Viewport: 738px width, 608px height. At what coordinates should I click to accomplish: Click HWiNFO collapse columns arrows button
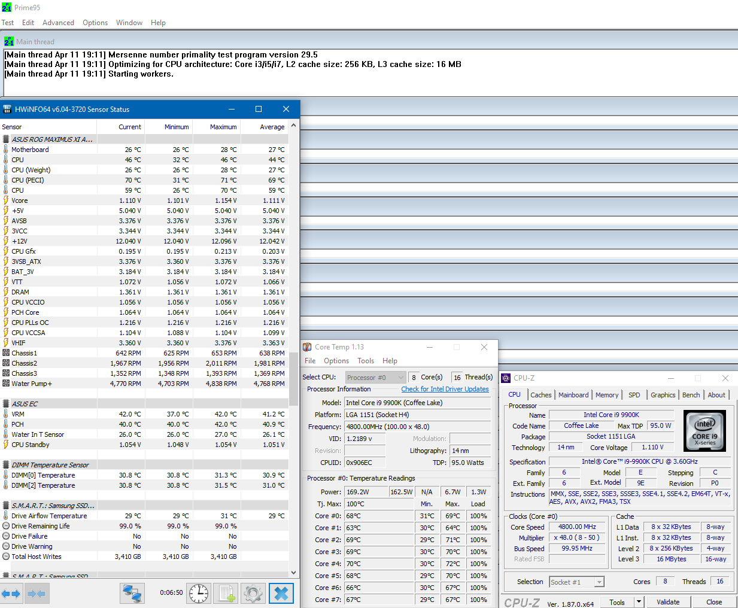36,594
